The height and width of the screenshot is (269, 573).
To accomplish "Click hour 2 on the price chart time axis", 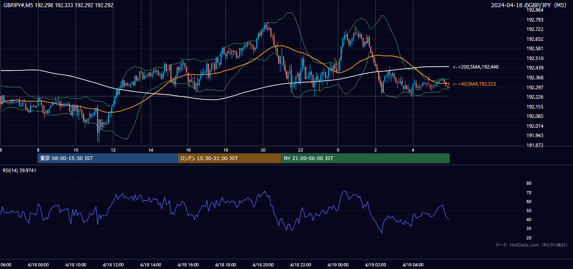I will (375, 150).
